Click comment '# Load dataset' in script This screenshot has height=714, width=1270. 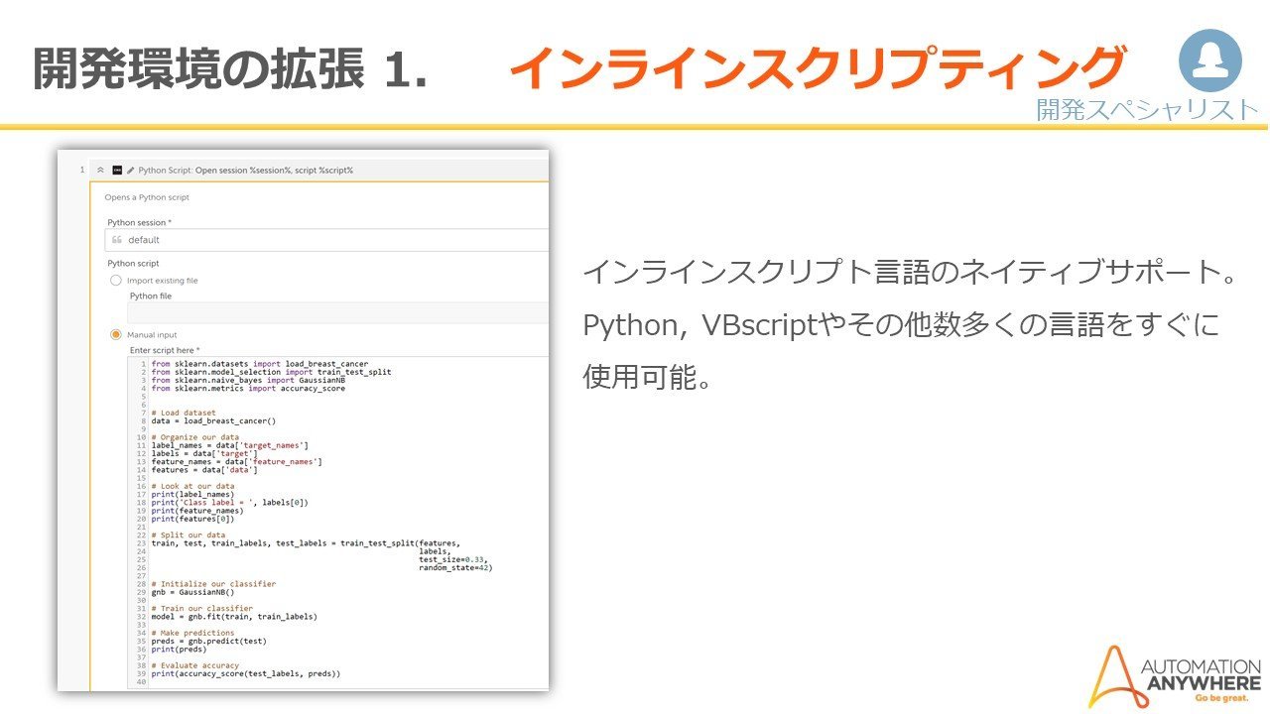point(183,413)
